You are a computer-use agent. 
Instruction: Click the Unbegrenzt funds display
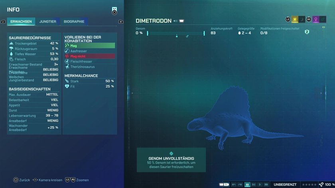(x=285, y=184)
